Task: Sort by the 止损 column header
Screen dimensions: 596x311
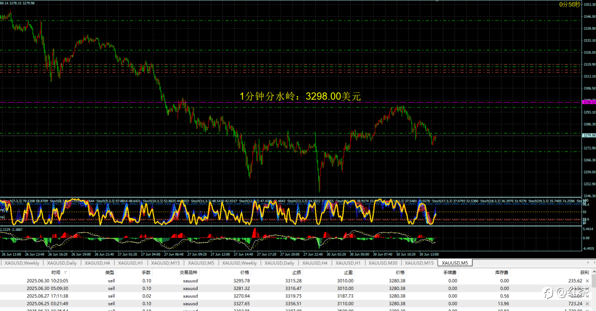Action: click(x=297, y=273)
